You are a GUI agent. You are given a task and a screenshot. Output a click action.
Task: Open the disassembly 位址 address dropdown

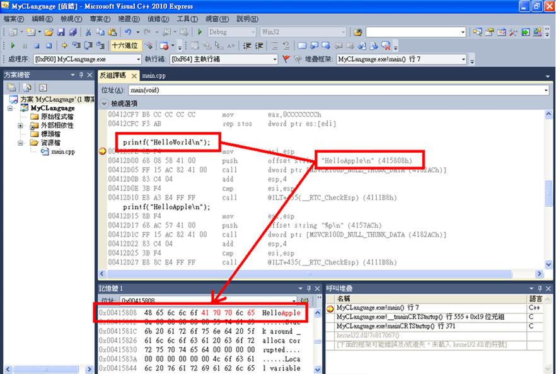tap(546, 90)
